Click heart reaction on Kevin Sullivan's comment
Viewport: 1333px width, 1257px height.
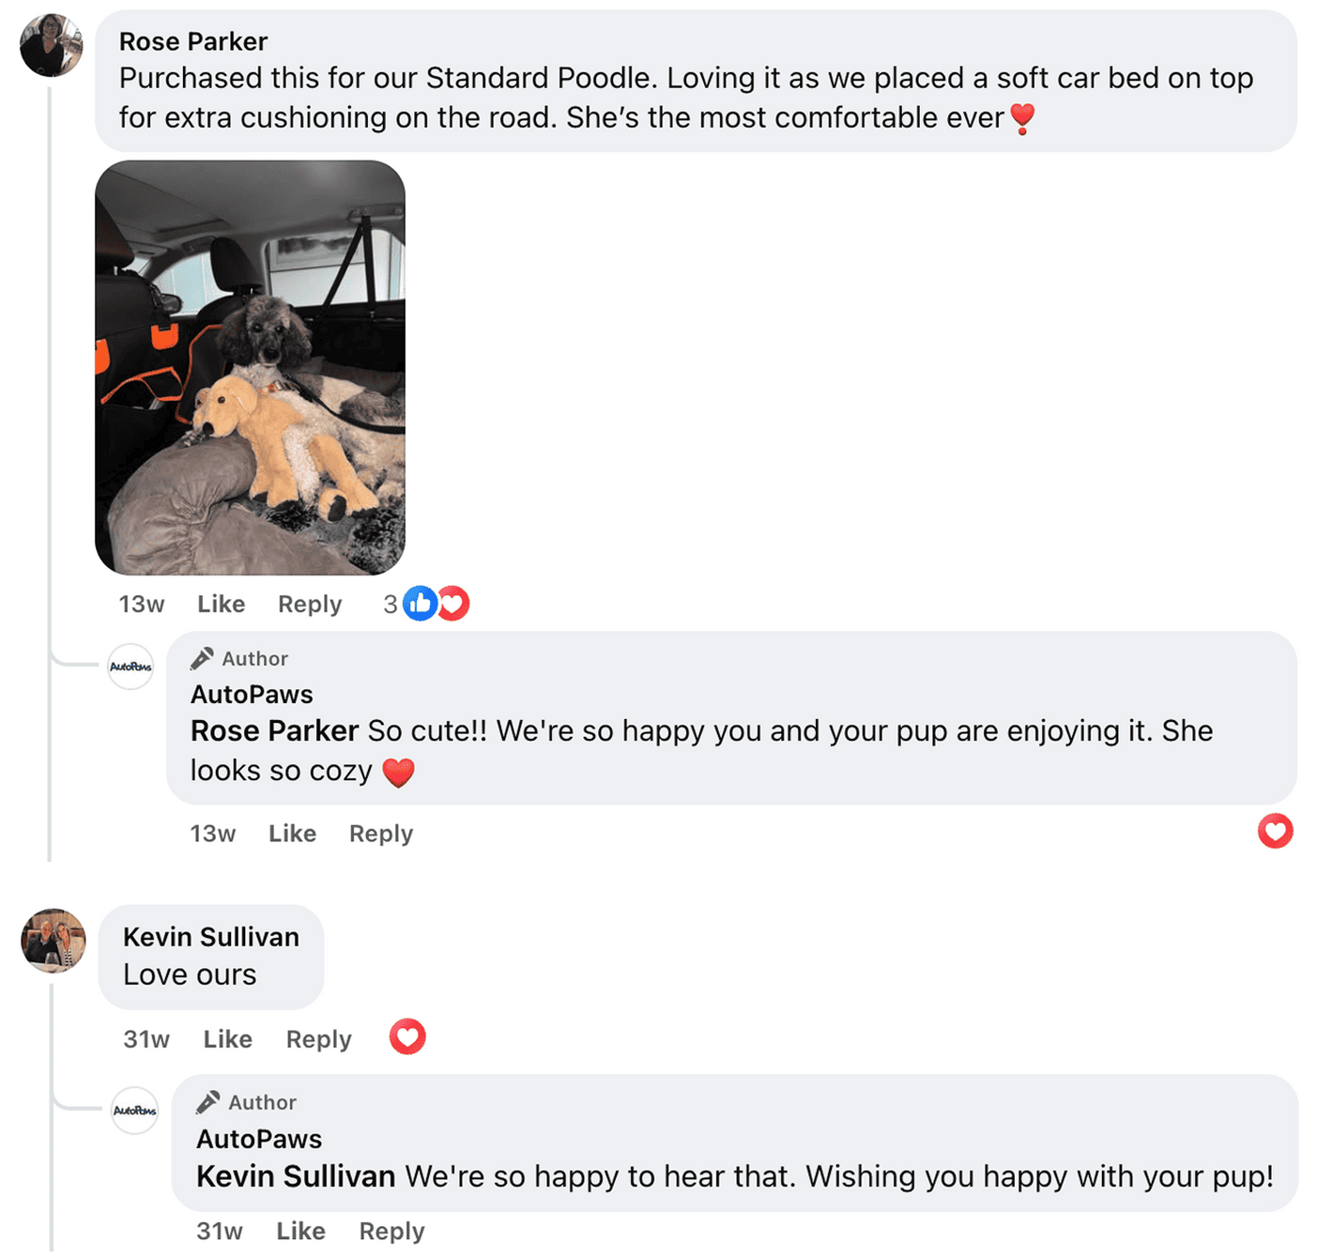tap(407, 1037)
